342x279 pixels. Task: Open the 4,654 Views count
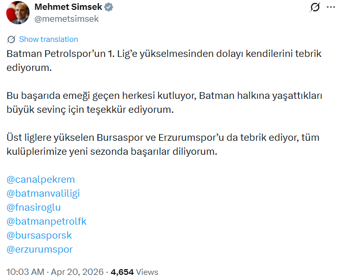pos(134,272)
